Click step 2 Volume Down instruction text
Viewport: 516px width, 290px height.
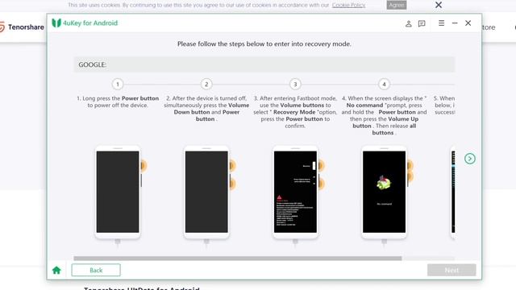(206, 109)
